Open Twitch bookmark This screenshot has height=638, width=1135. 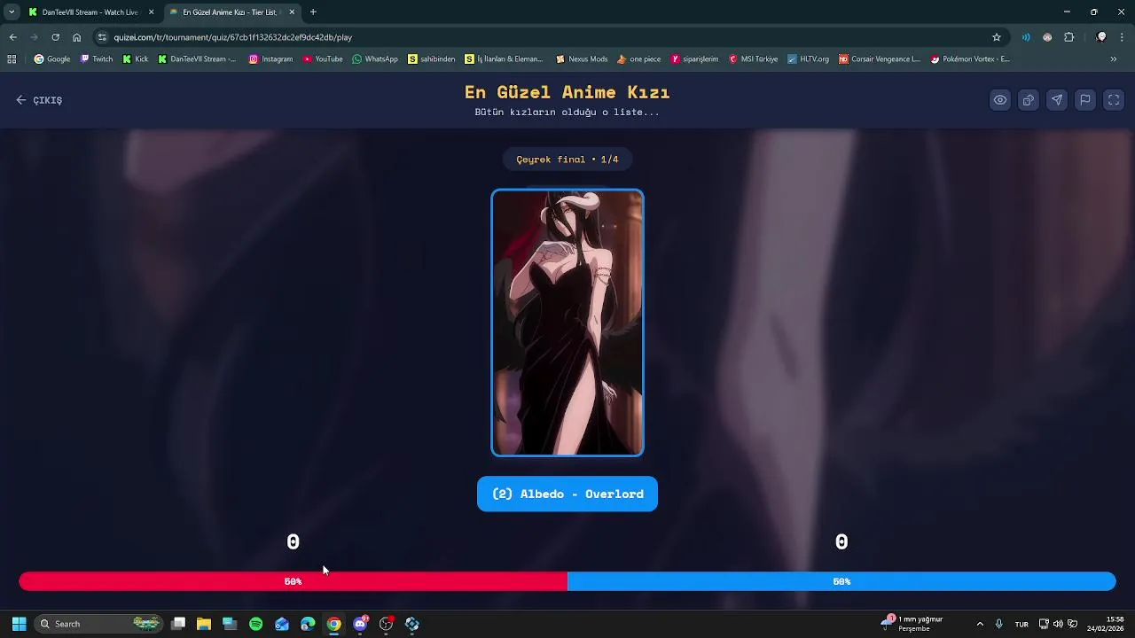point(97,59)
